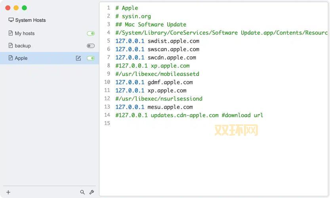Disable the My hosts toggle switch
This screenshot has width=330, height=198.
(91, 34)
